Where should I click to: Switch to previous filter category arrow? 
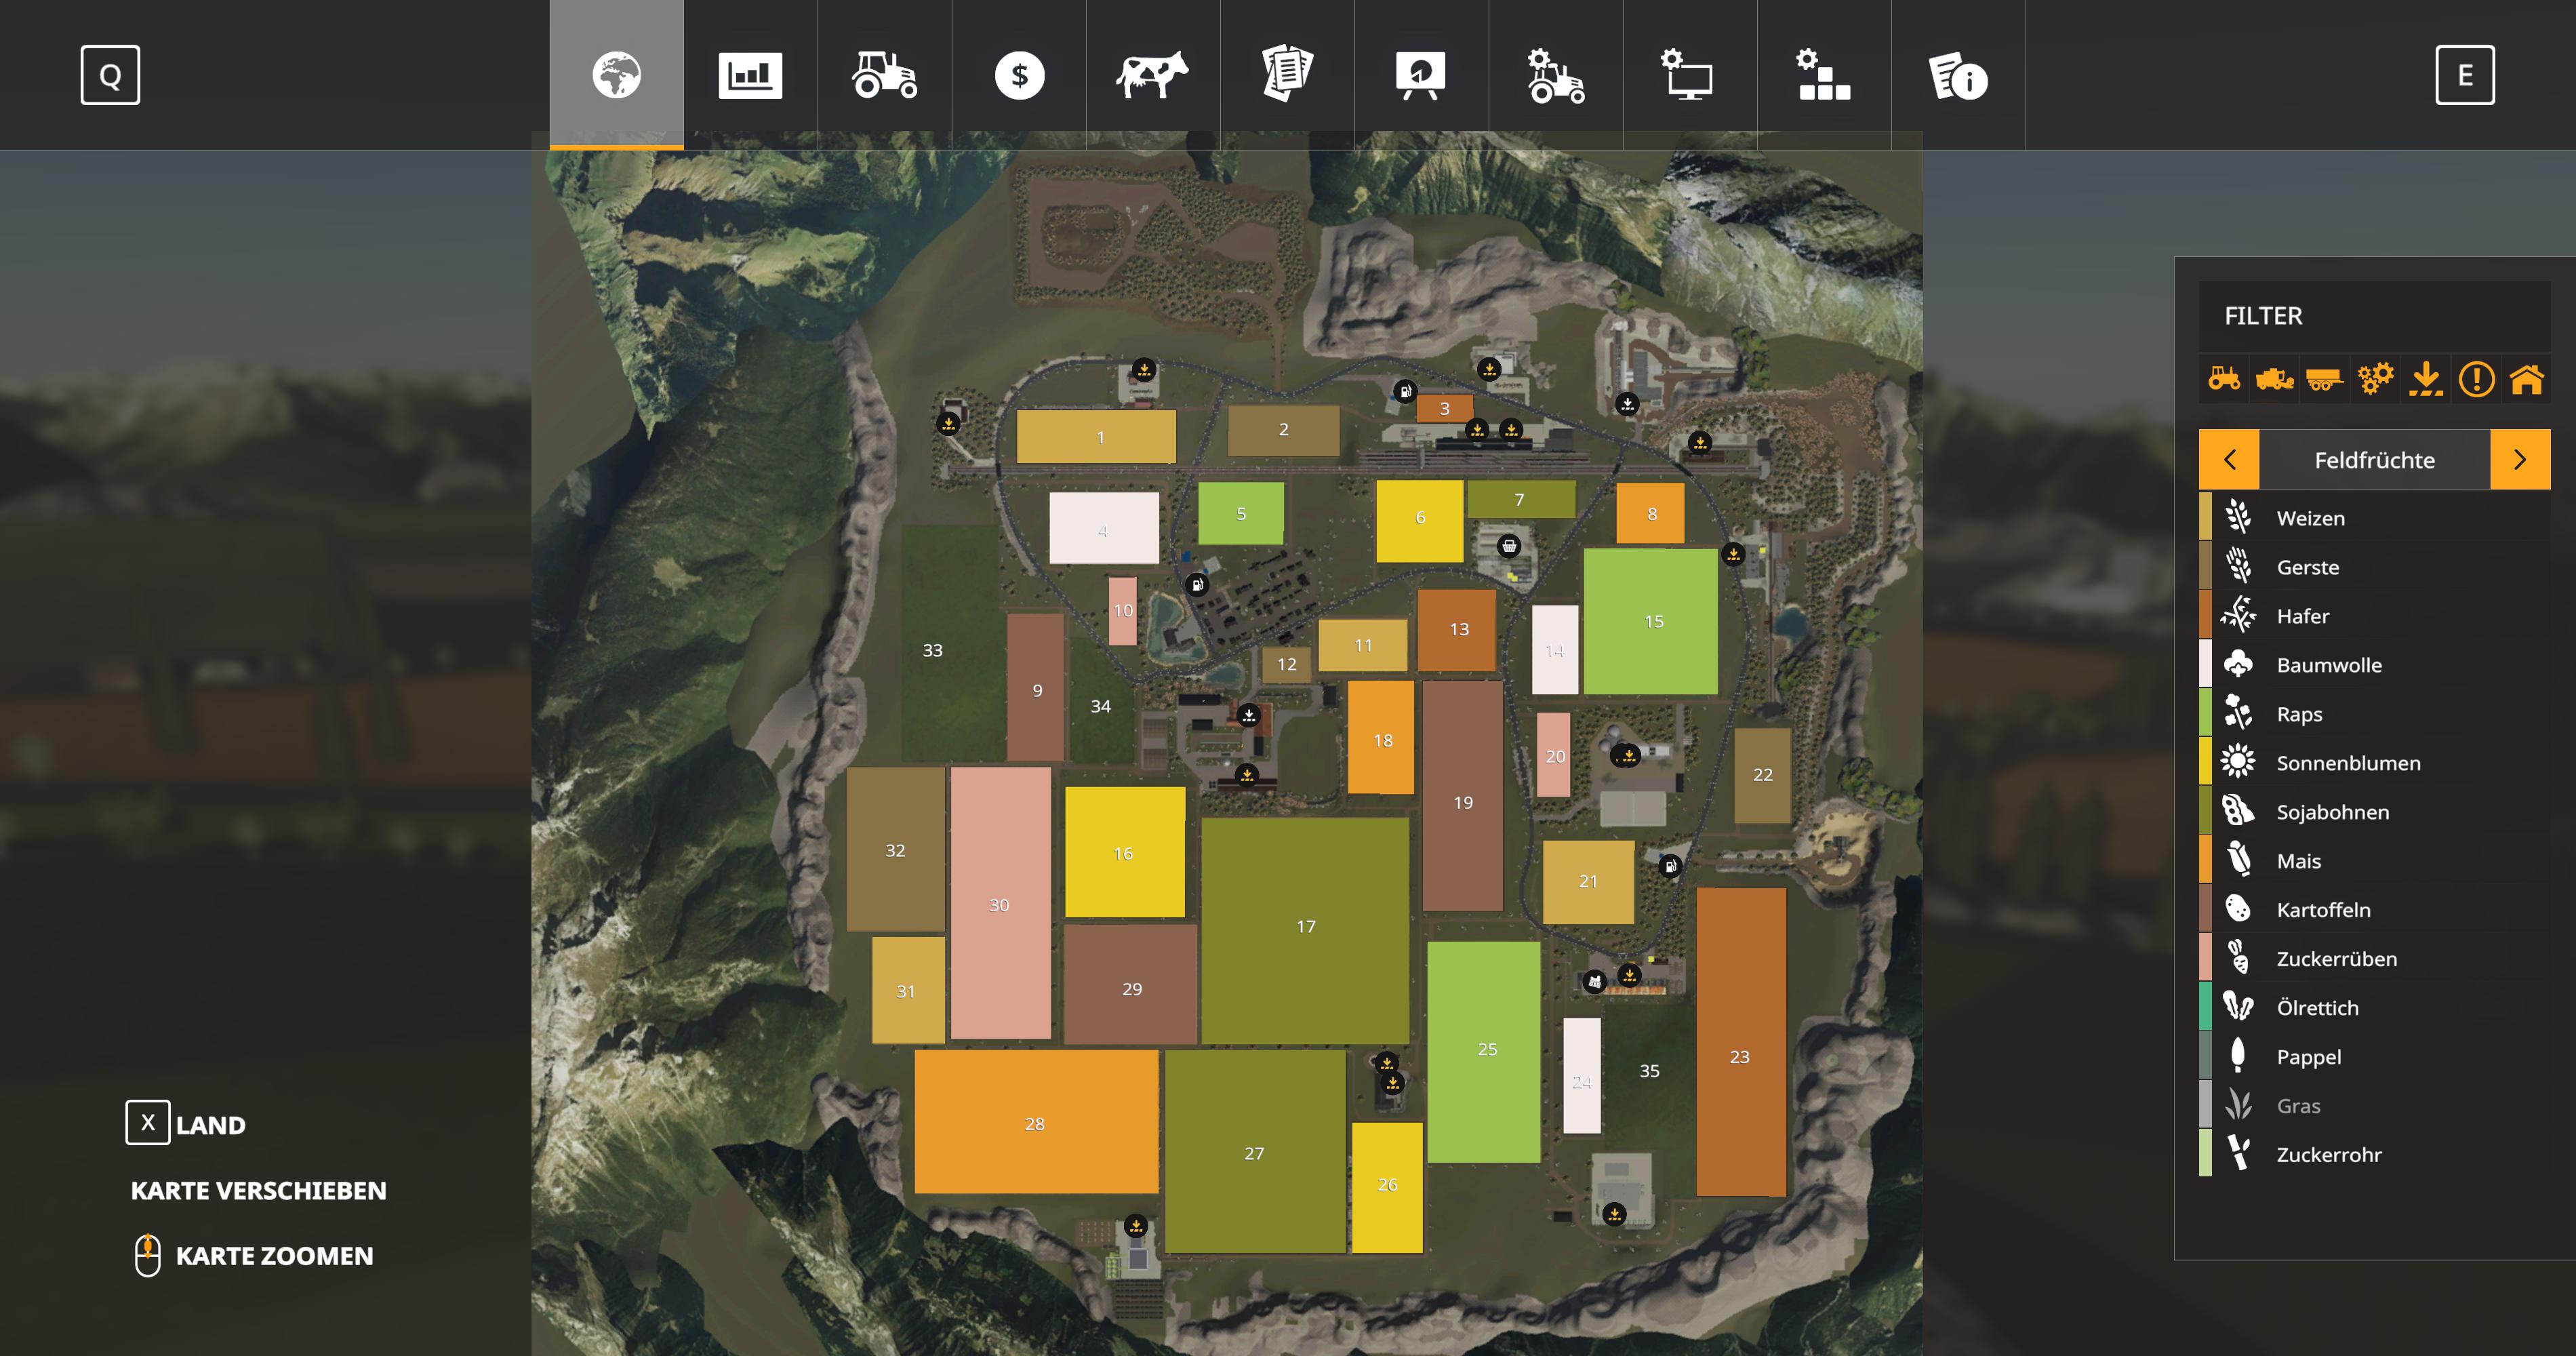point(2229,460)
